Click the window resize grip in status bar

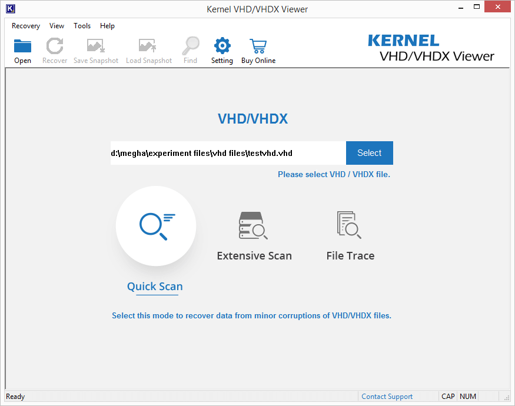pos(507,397)
